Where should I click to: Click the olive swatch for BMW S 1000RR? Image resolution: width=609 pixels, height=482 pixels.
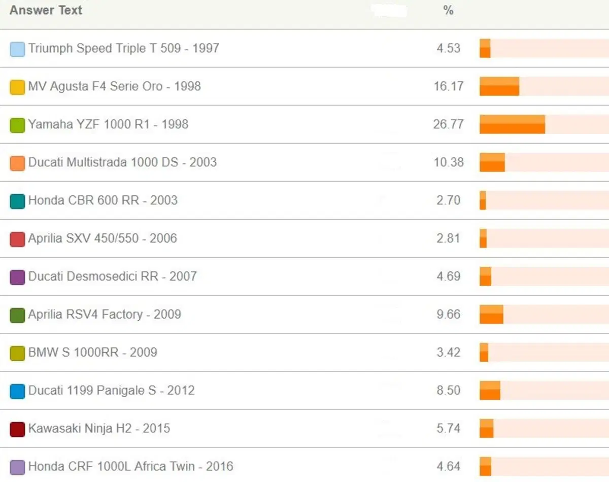(17, 354)
